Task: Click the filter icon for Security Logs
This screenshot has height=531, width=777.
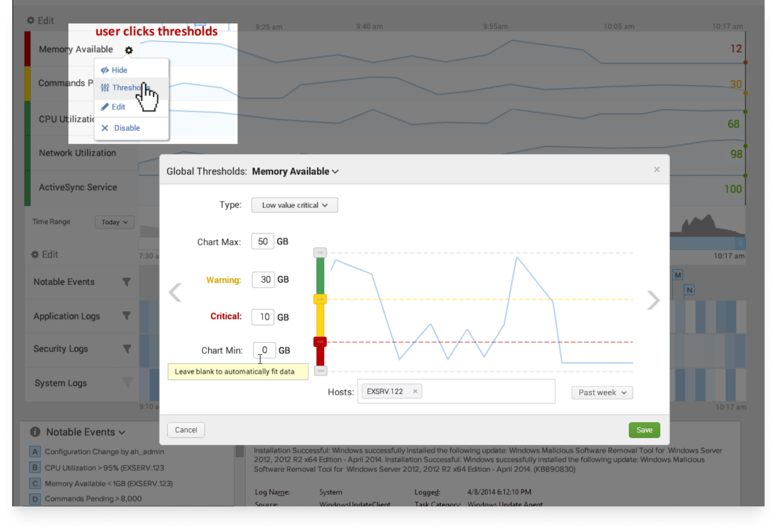Action: point(127,349)
